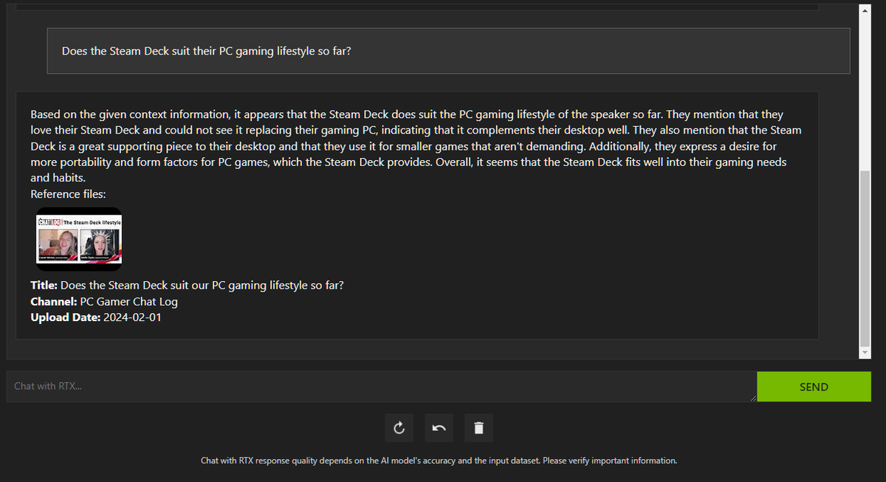The image size is (886, 482).
Task: Click the response quality disclaimer text
Action: tap(439, 461)
